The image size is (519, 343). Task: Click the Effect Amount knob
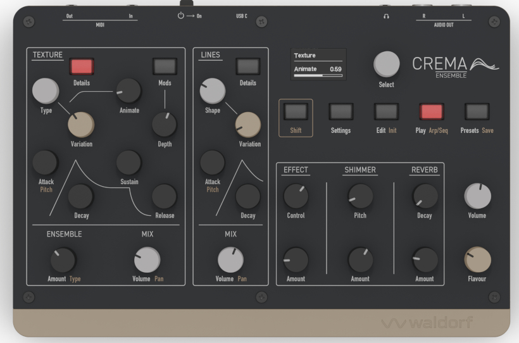(296, 260)
